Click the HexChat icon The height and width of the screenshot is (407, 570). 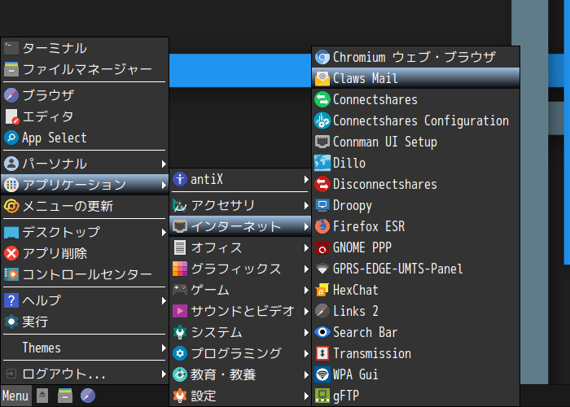(322, 290)
